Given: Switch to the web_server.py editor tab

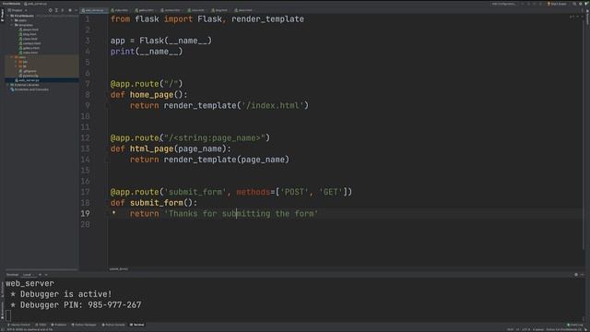Looking at the screenshot, I should (x=94, y=10).
